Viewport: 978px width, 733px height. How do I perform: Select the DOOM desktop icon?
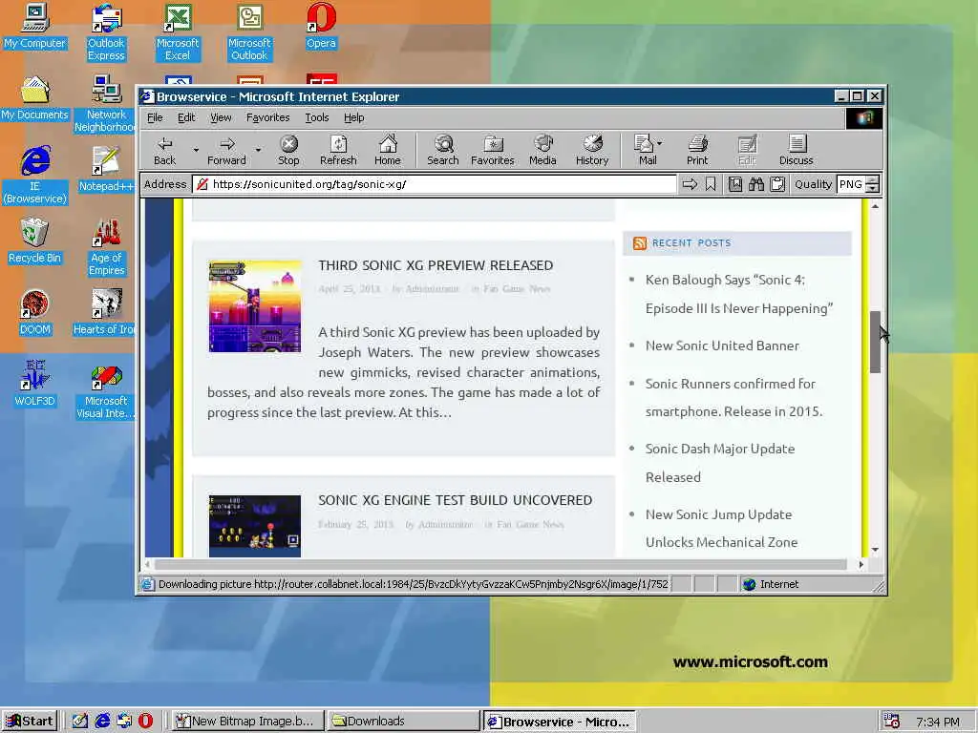pyautogui.click(x=35, y=313)
